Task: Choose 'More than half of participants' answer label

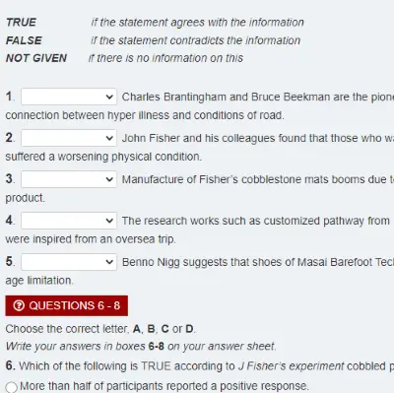Action: tap(164, 386)
